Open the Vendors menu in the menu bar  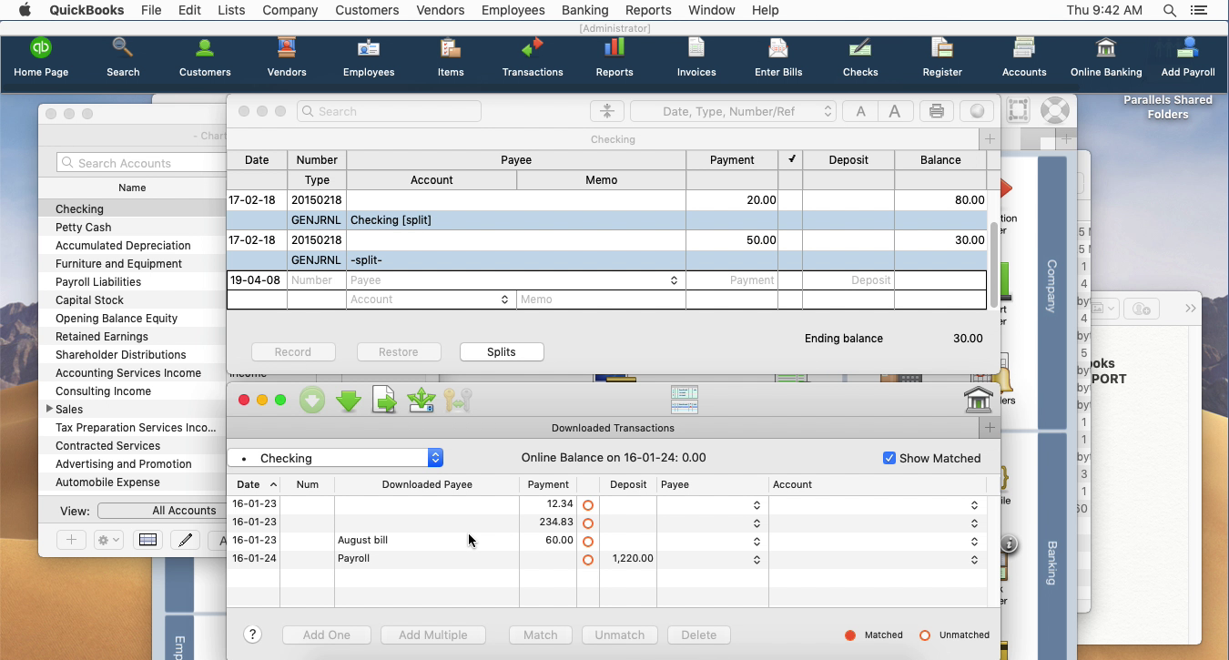[440, 10]
